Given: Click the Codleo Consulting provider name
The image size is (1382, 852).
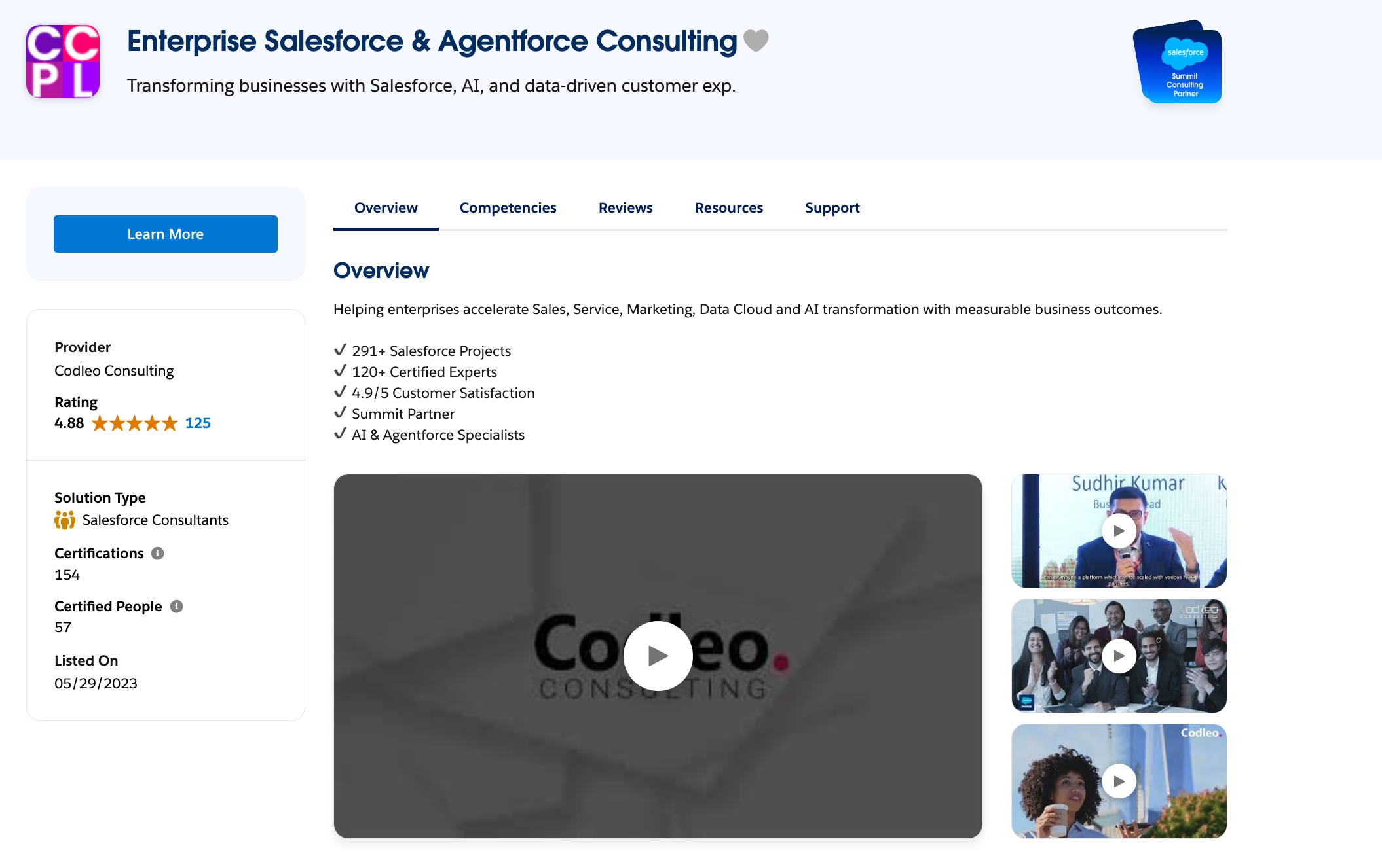Looking at the screenshot, I should (114, 371).
